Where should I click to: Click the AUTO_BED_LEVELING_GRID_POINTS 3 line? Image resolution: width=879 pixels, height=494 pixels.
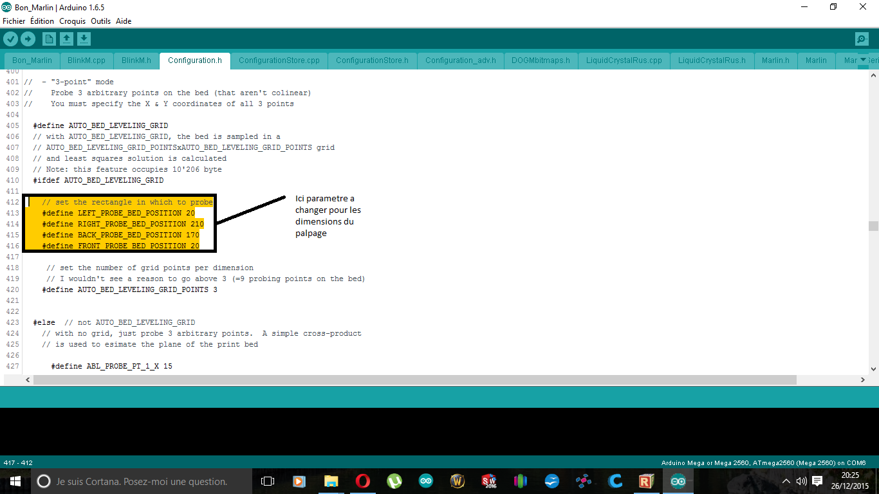tap(130, 289)
